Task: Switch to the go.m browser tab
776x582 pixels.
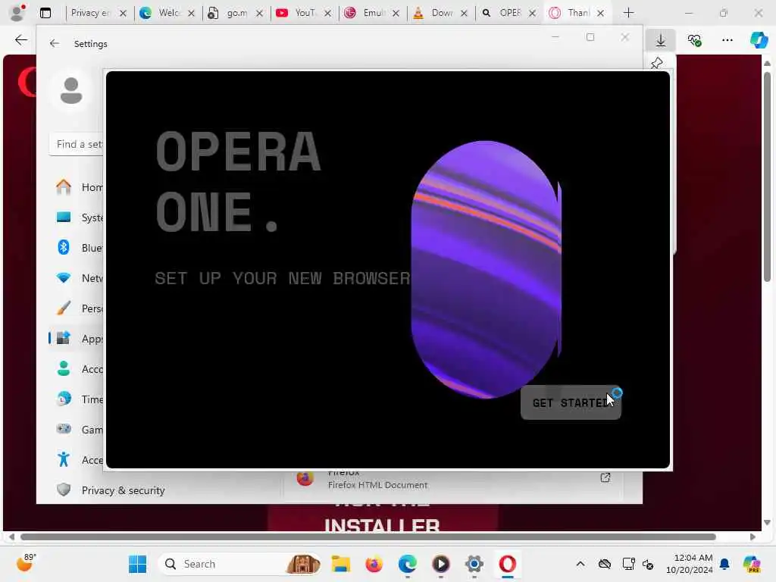Action: [235, 13]
